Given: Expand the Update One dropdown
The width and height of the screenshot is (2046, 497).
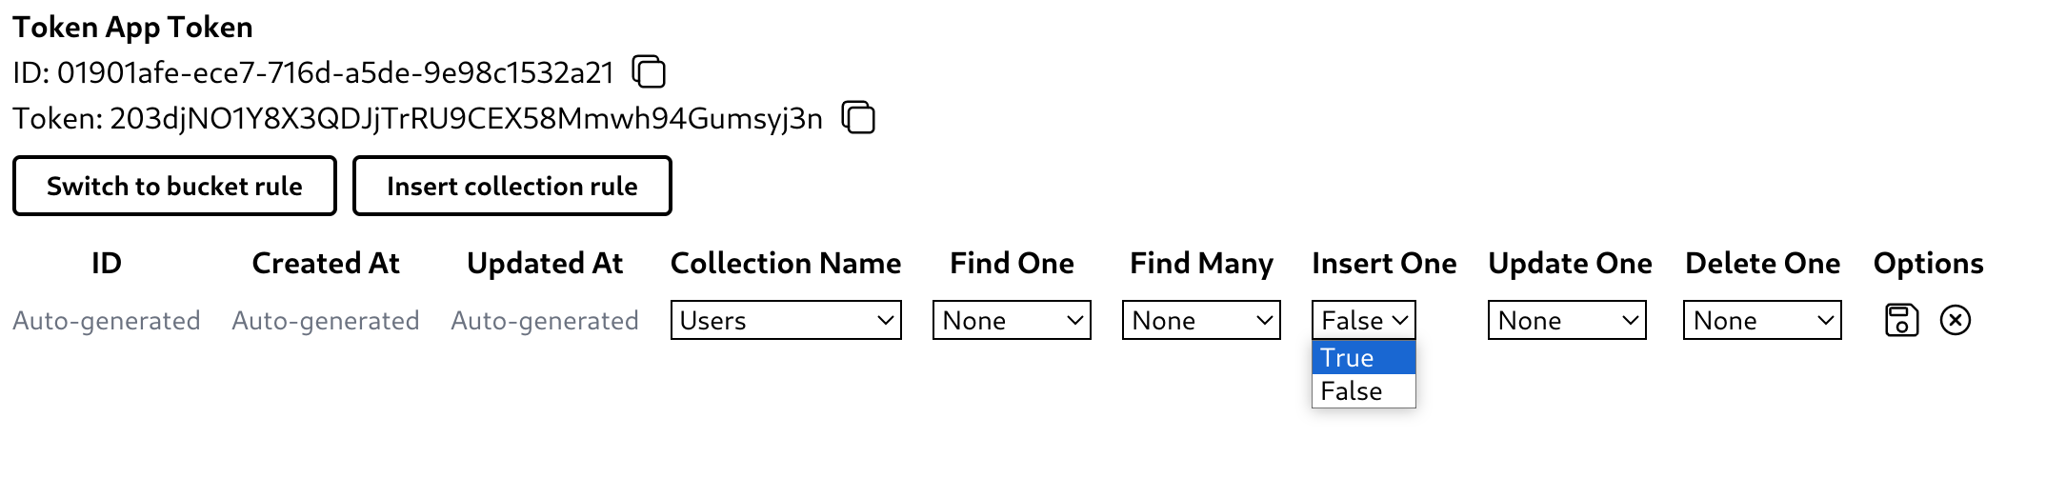Looking at the screenshot, I should click(1567, 320).
